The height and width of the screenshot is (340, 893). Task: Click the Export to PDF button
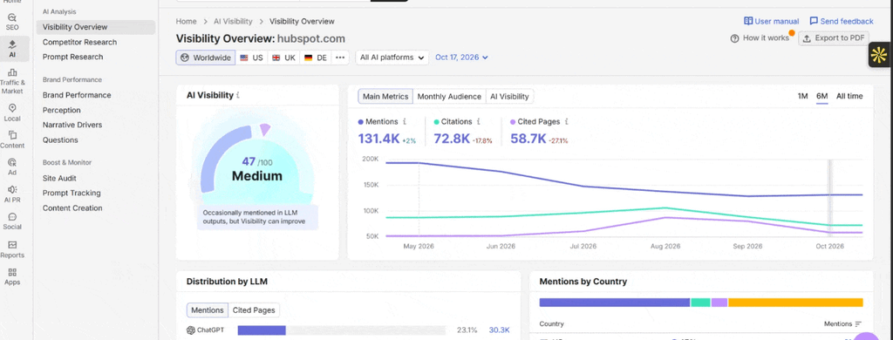click(x=833, y=38)
